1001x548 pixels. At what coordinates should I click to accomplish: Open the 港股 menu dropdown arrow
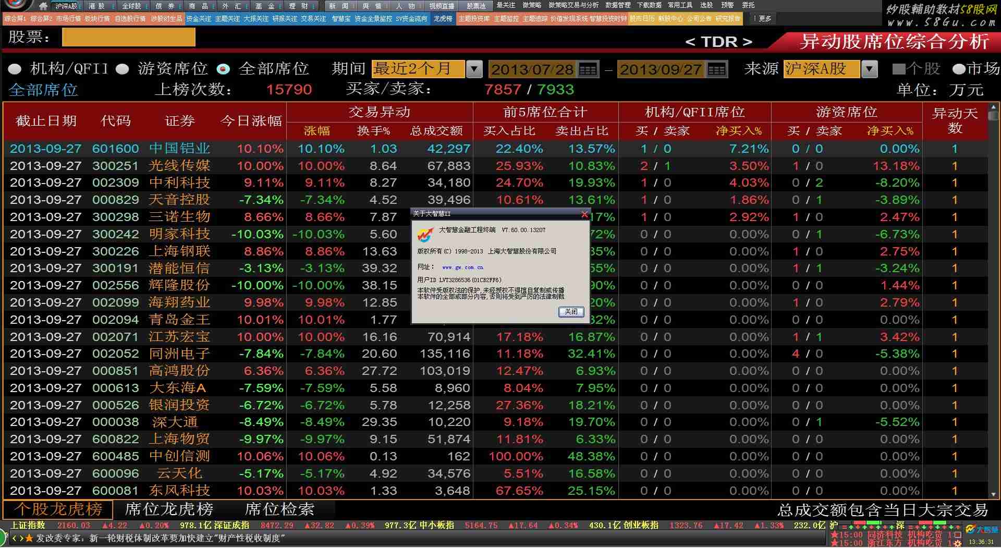[x=113, y=6]
